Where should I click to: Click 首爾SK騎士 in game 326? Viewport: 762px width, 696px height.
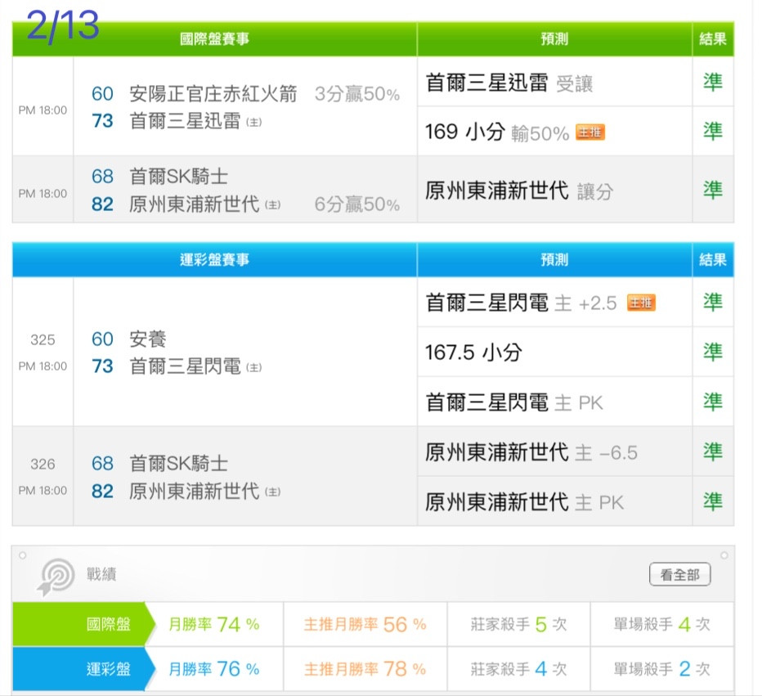tap(178, 463)
